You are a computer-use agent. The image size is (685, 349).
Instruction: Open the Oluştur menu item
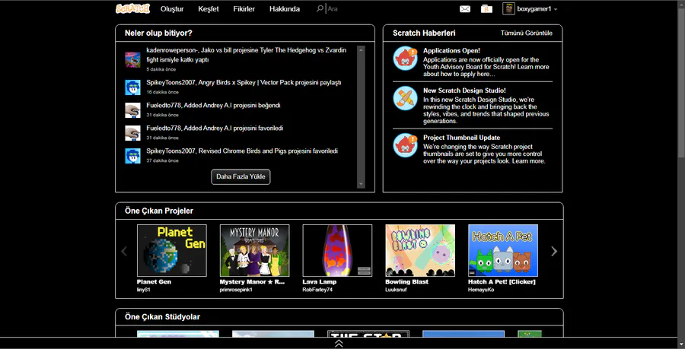(172, 8)
